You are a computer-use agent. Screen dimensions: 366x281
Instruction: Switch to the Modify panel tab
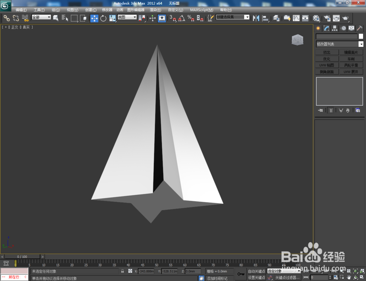tap(326, 28)
